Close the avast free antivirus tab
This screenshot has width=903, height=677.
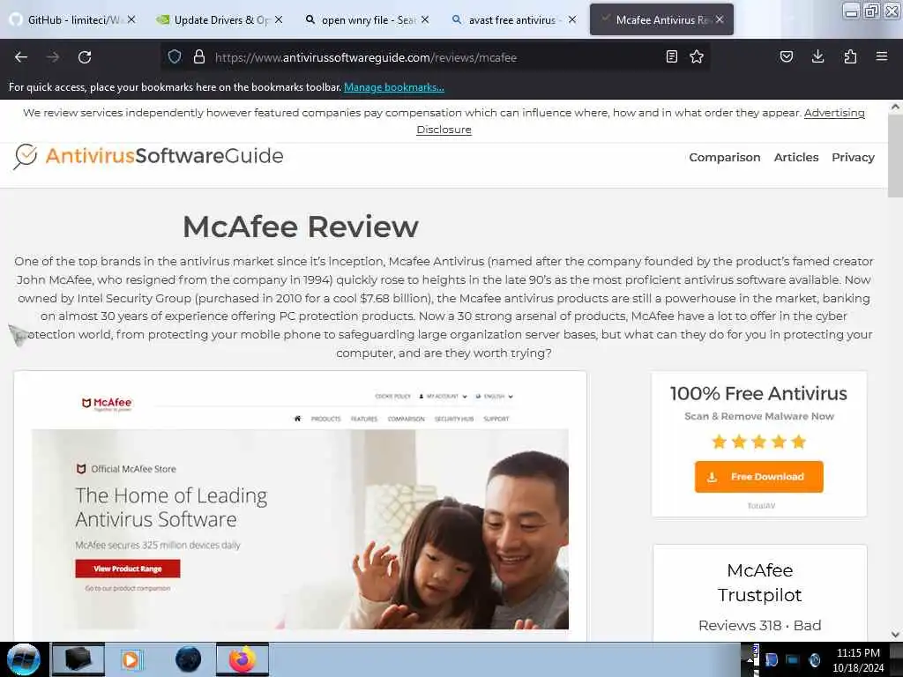[x=571, y=19]
